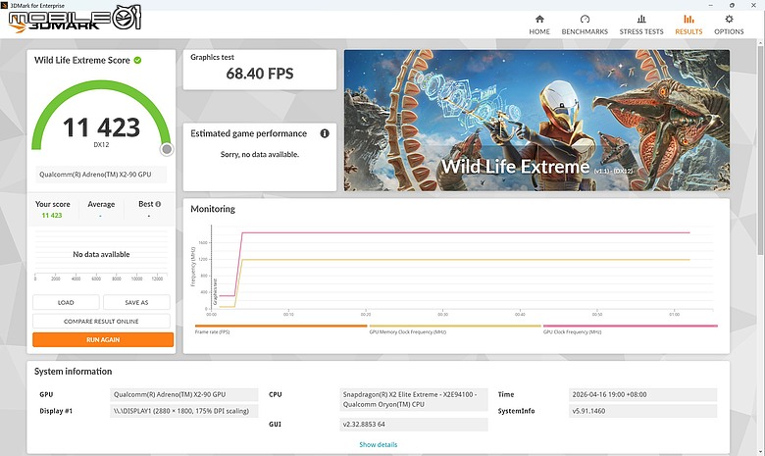Click the Time value 2026-04-16 19:00
Screen dimensions: 765x456
pos(643,394)
